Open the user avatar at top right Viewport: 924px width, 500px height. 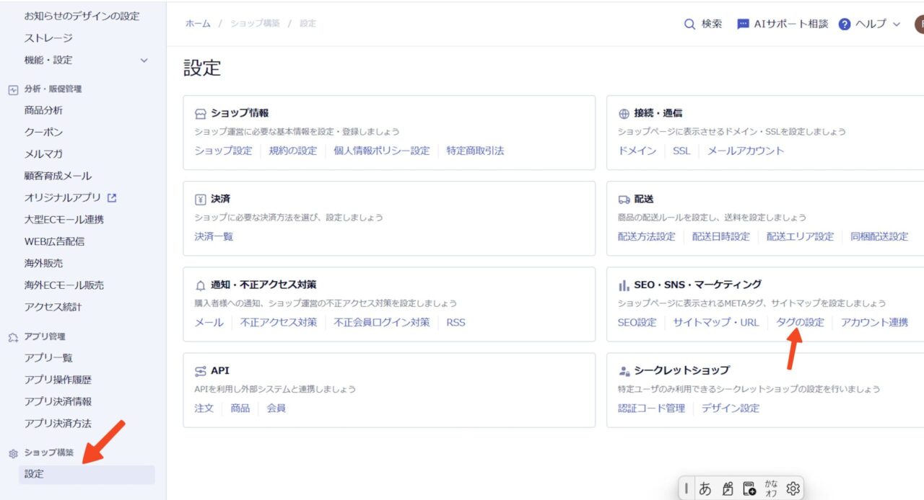(919, 24)
